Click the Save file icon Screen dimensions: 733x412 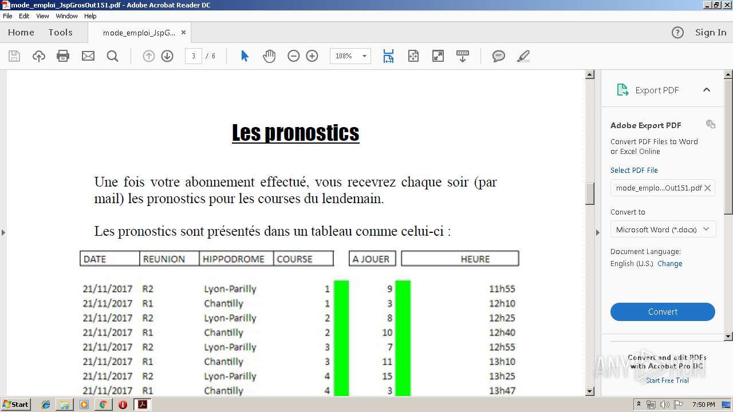click(14, 56)
